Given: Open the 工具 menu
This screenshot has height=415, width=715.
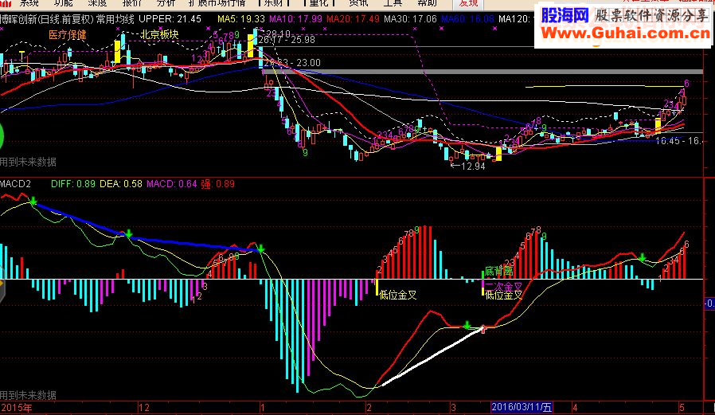Looking at the screenshot, I should (393, 3).
